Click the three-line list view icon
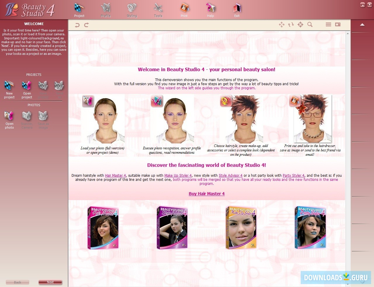This screenshot has height=287, width=374. coord(328,25)
